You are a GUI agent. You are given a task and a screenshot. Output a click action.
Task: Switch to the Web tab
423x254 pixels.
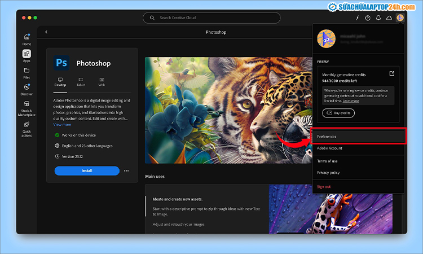(102, 81)
